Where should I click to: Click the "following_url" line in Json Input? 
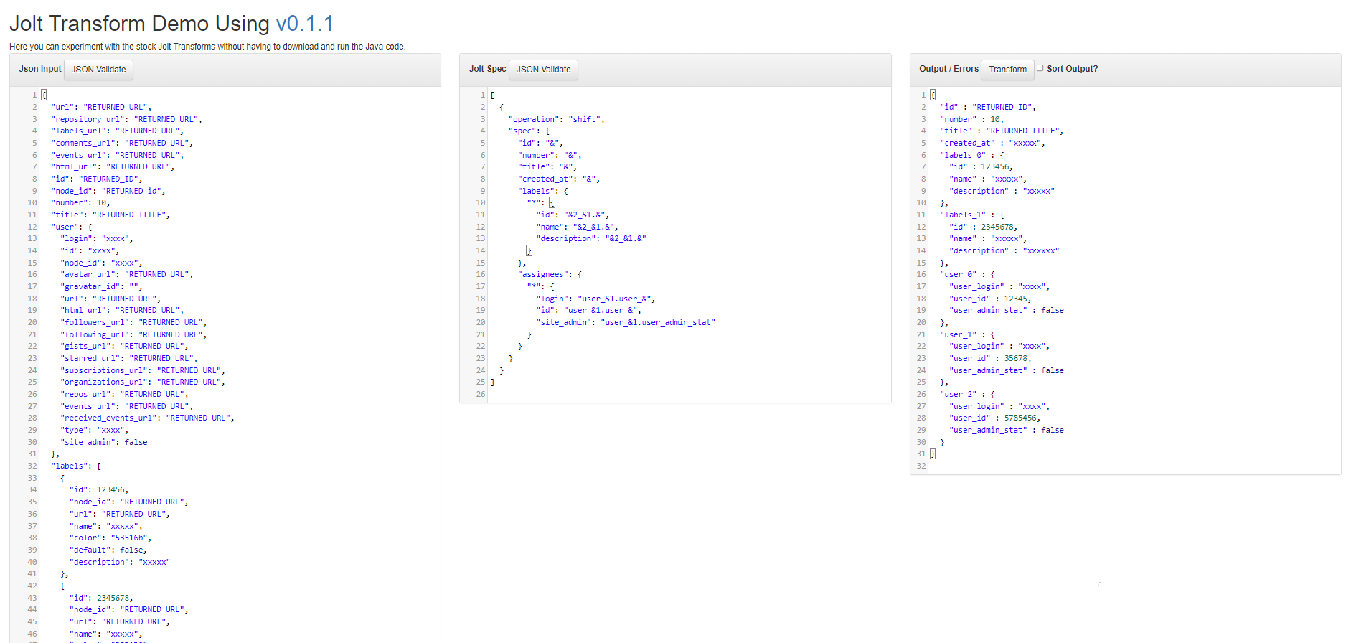pyautogui.click(x=133, y=334)
